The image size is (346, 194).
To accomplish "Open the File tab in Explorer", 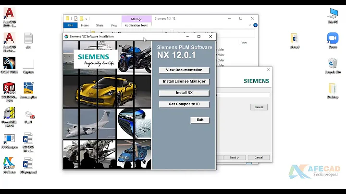I will pos(70,25).
